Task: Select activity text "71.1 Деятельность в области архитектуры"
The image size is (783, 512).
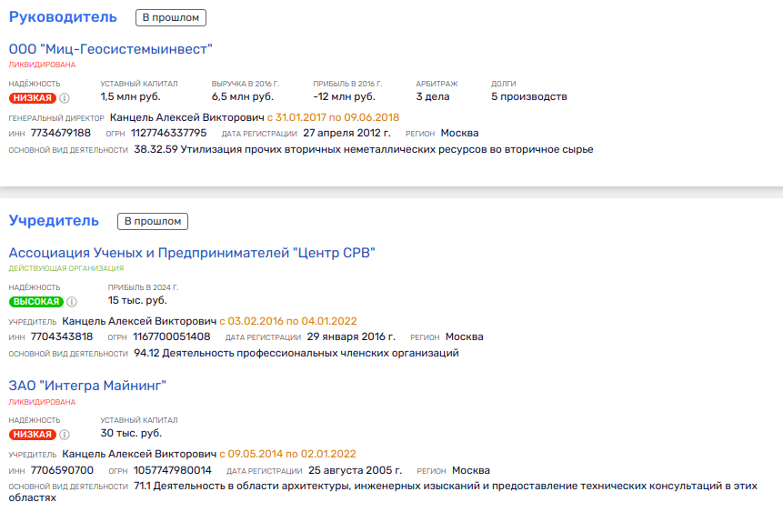Action: [x=383, y=491]
